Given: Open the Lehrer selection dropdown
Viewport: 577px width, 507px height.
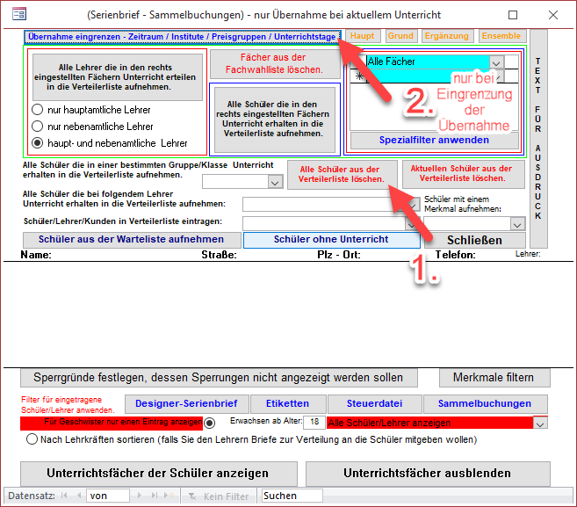Looking at the screenshot, I should (414, 205).
